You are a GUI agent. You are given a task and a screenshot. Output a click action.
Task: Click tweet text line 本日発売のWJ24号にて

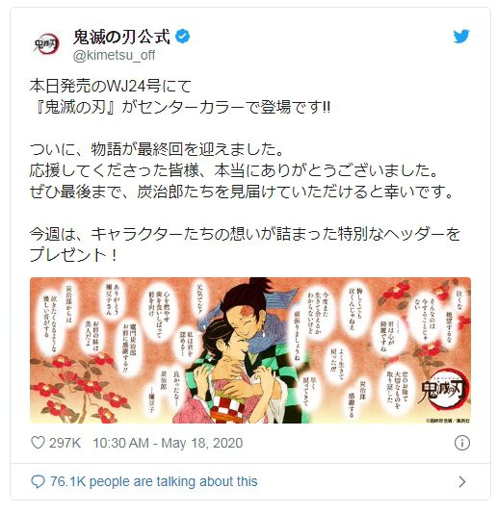click(x=110, y=87)
